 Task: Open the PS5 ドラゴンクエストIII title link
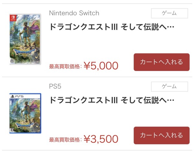point(112,100)
